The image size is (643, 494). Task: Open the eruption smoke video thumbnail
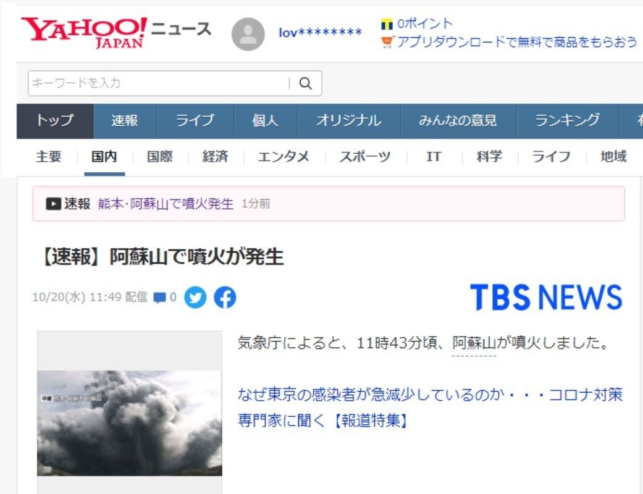click(130, 423)
